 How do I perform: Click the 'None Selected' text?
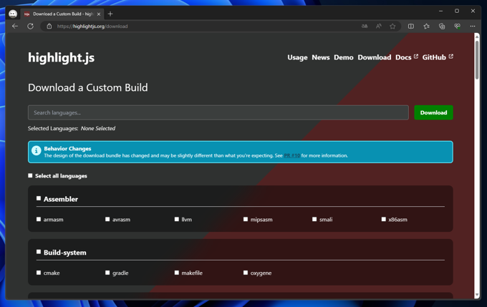pos(98,129)
